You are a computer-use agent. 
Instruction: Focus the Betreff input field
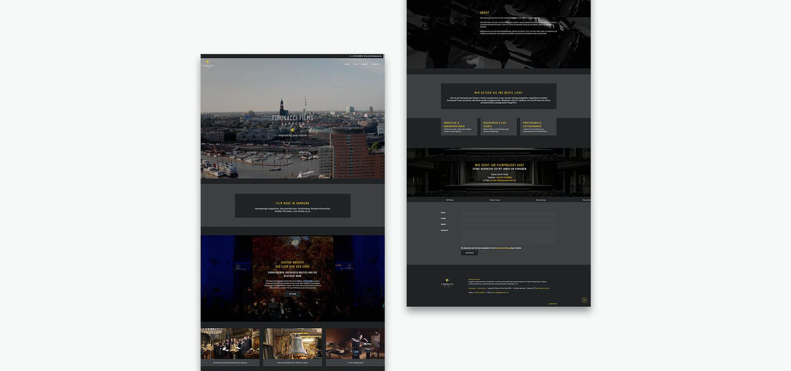pyautogui.click(x=509, y=224)
